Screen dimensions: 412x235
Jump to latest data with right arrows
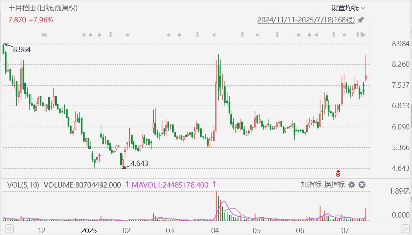pyautogui.click(x=406, y=229)
